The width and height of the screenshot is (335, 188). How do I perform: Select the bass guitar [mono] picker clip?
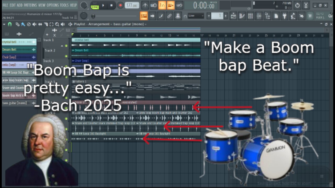[19, 103]
